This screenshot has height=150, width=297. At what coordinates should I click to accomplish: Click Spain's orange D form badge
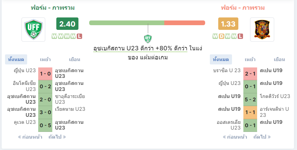[222, 36]
